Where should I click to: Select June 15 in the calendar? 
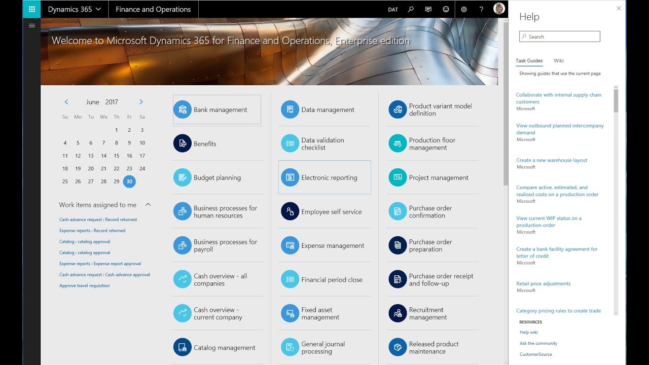(117, 156)
